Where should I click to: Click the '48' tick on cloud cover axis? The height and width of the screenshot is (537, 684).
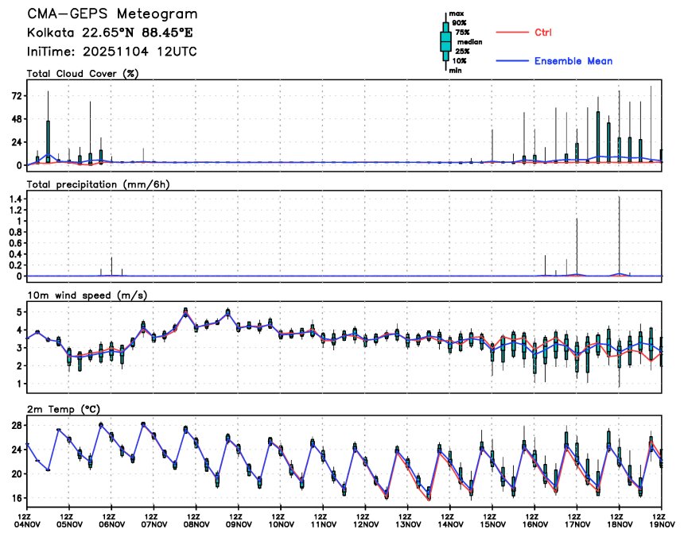click(17, 119)
